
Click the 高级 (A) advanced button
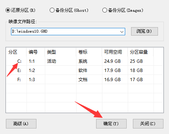(21, 124)
